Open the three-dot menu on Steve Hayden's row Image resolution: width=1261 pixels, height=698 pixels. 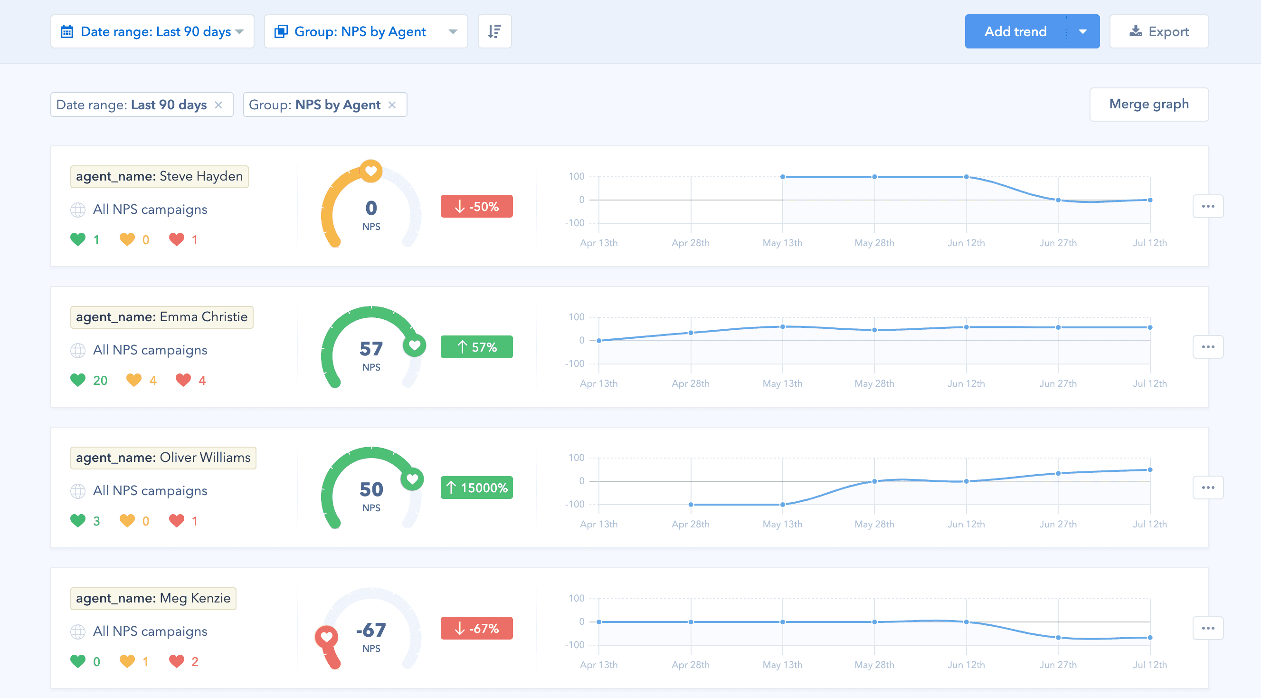click(x=1209, y=206)
